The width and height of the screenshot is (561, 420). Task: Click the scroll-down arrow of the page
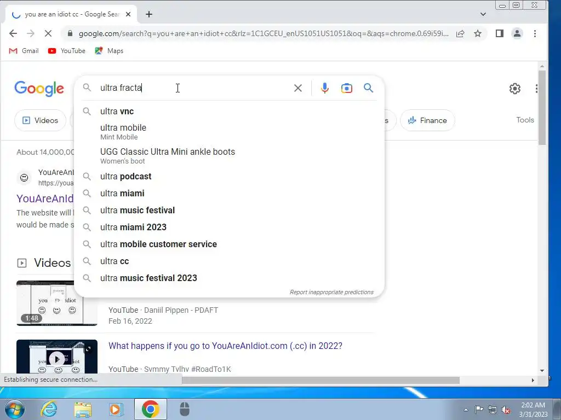point(542,371)
